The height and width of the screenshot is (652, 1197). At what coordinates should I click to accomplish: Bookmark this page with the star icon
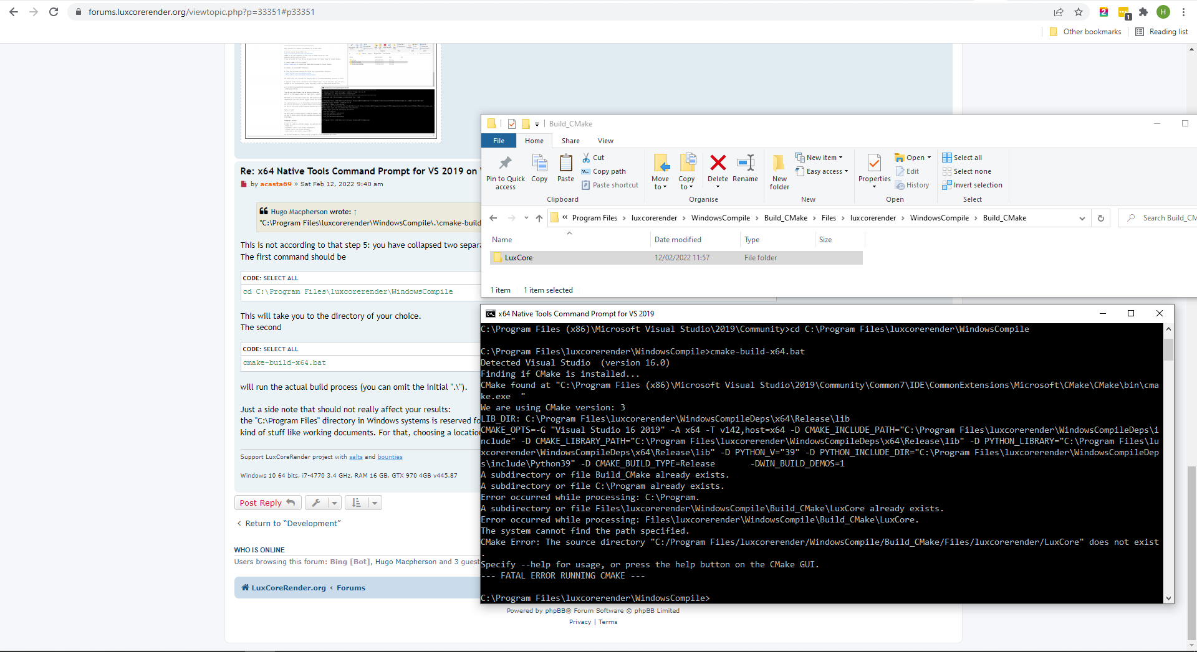pos(1079,12)
